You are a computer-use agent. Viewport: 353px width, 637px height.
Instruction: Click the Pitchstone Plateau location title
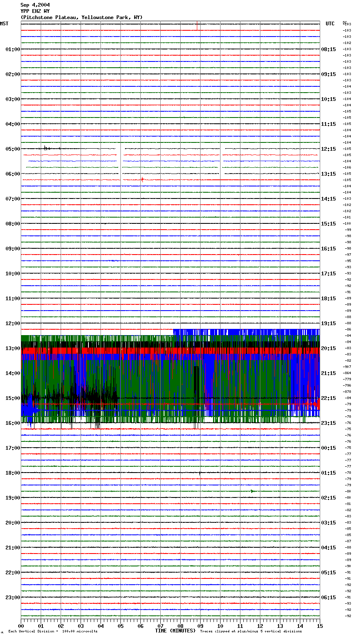pyautogui.click(x=81, y=17)
